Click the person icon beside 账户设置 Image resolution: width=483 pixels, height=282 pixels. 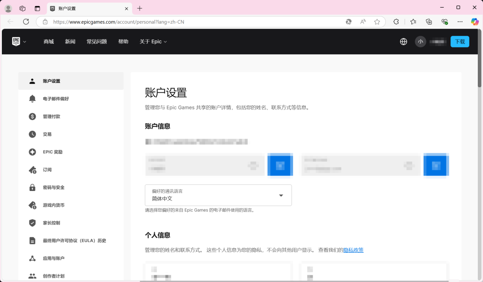click(x=32, y=81)
